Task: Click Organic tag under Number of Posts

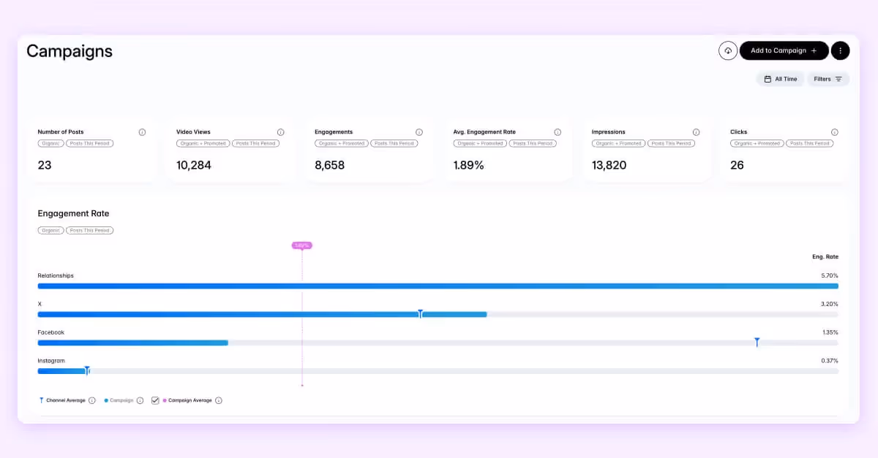Action: [51, 143]
